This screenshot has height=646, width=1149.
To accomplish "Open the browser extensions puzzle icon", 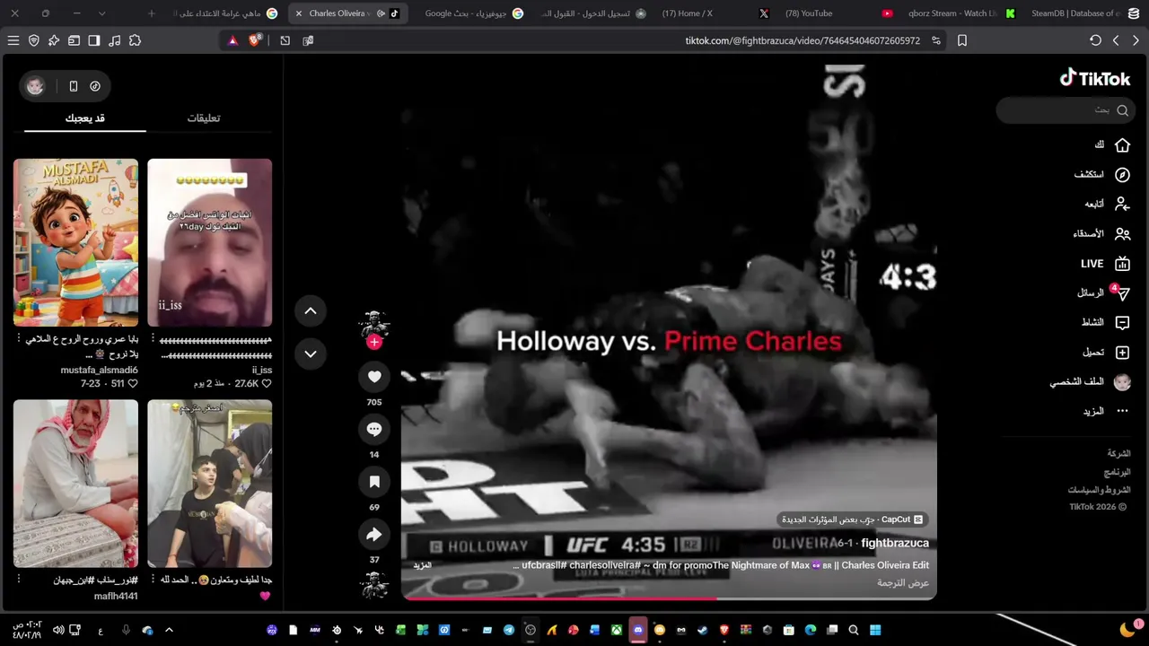I will pyautogui.click(x=135, y=40).
